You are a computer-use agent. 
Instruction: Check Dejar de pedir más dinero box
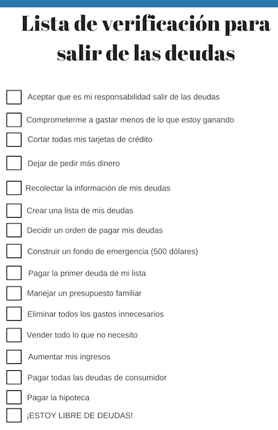pyautogui.click(x=14, y=164)
